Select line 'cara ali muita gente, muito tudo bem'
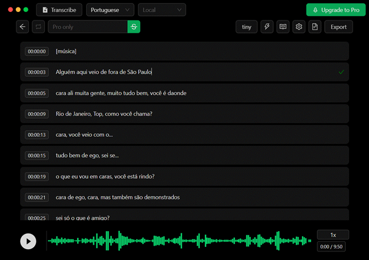Image resolution: width=369 pixels, height=260 pixels. pos(184,93)
